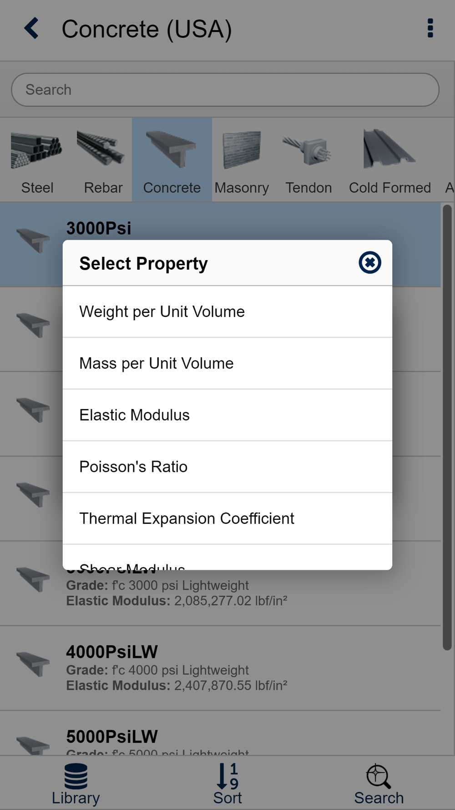
Task: Choose Poisson's Ratio property
Action: coord(227,467)
